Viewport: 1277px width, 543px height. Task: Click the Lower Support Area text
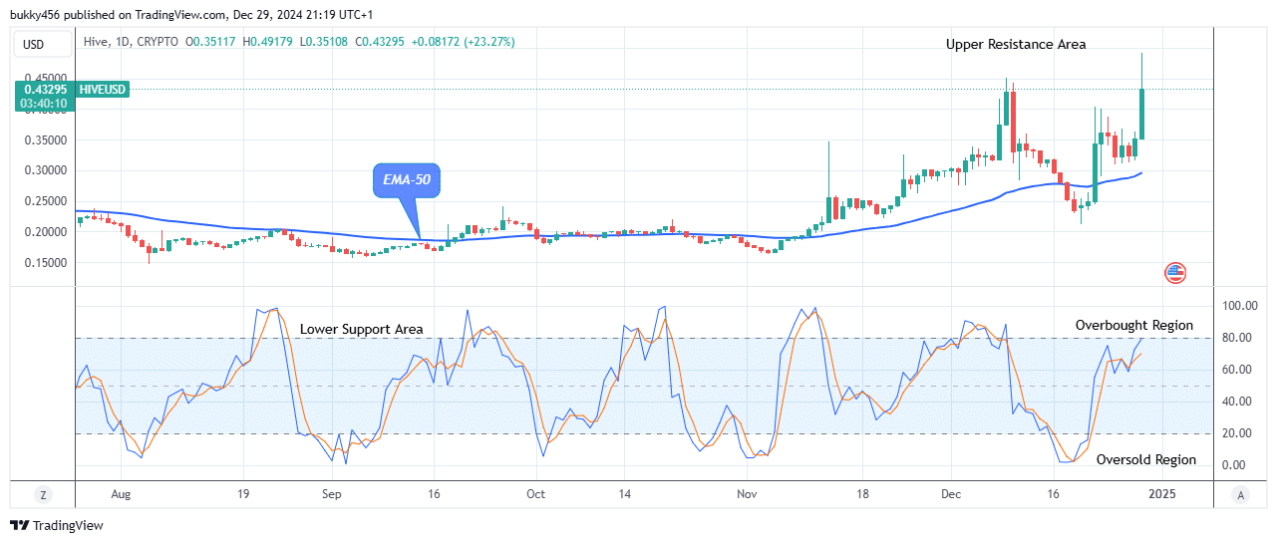[362, 329]
